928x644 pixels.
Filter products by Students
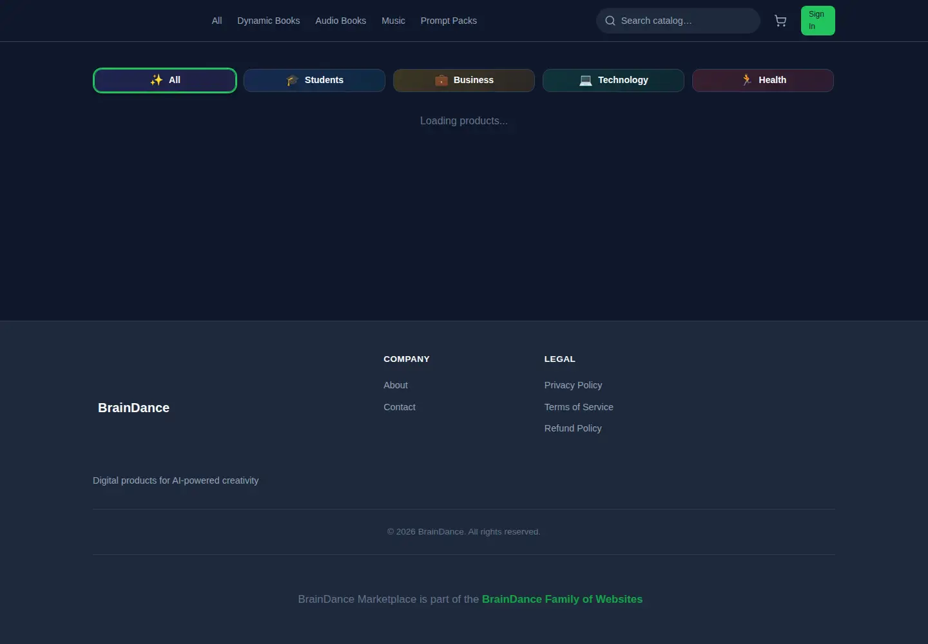tap(314, 80)
